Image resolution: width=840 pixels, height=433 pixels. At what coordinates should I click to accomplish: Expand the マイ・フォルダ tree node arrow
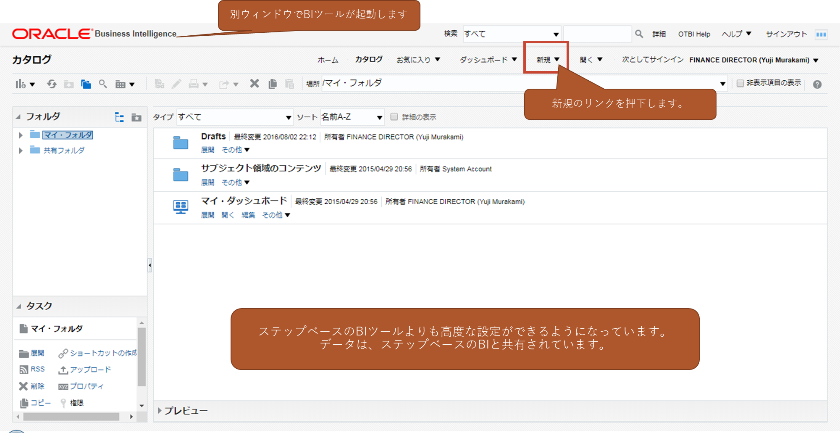21,135
